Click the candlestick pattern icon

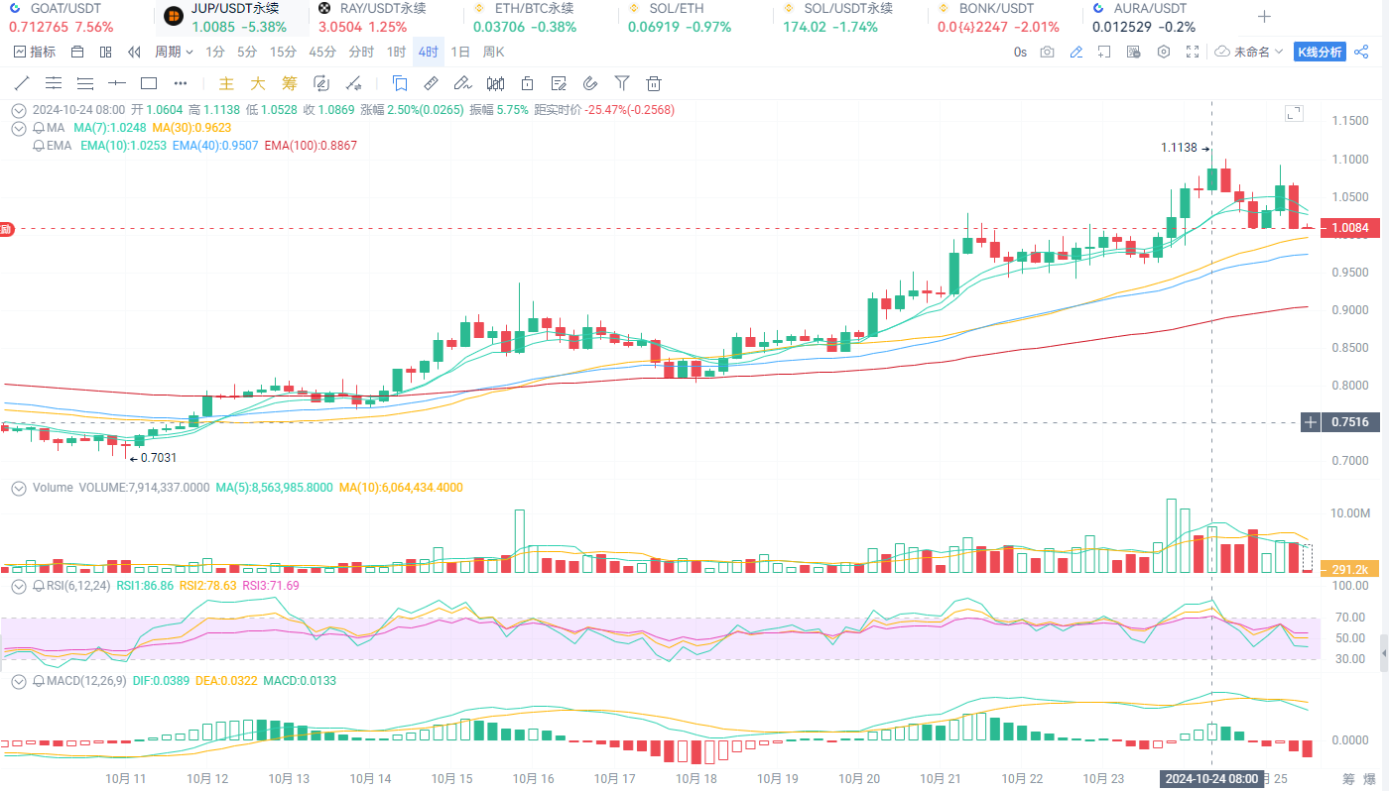point(495,83)
